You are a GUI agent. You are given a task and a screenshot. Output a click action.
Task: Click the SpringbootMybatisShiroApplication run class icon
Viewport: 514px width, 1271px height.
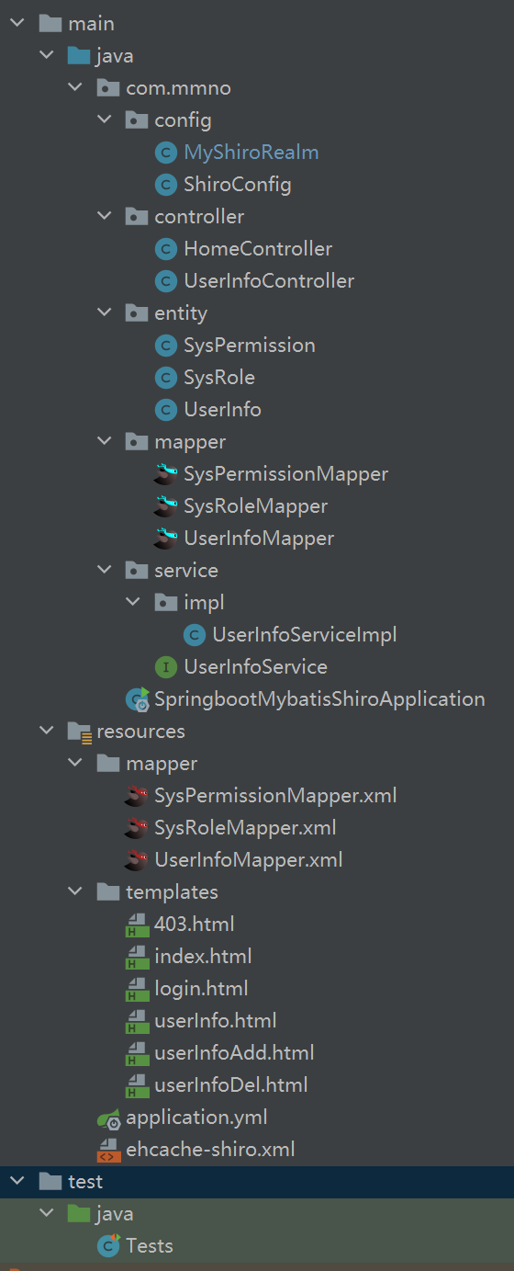(138, 699)
